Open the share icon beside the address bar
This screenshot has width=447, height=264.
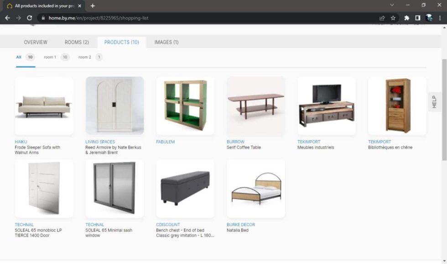click(382, 18)
